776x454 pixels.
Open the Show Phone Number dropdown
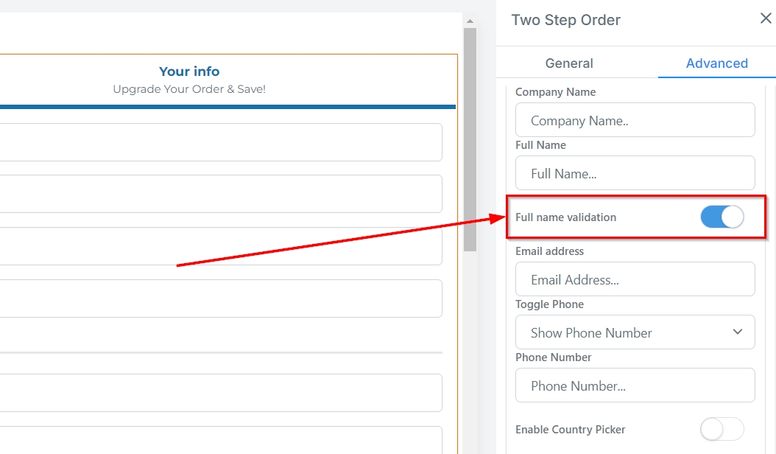click(x=635, y=332)
